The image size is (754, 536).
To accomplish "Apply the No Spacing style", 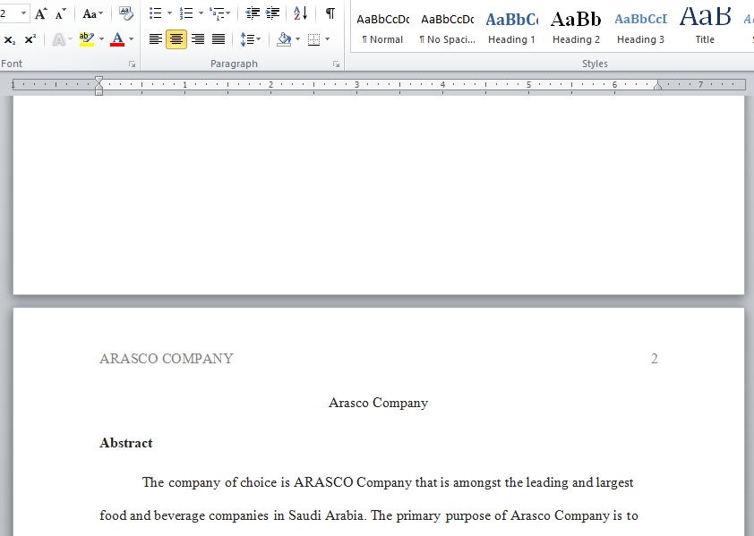I will point(447,28).
